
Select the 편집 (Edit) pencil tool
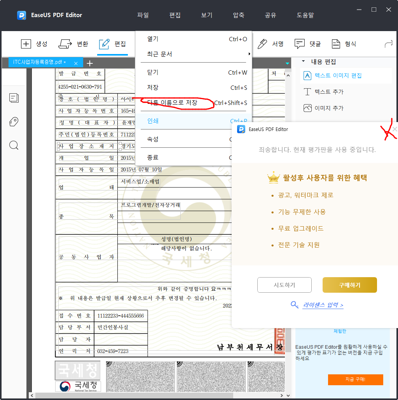[112, 44]
